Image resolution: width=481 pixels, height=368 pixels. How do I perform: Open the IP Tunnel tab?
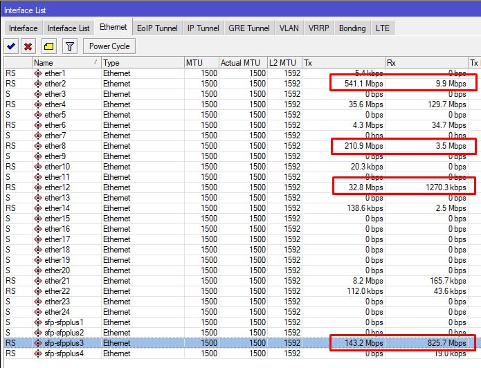pos(203,28)
